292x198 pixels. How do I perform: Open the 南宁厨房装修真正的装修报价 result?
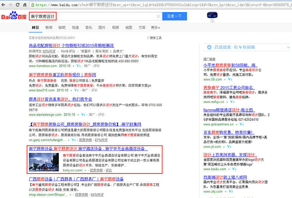point(62,75)
